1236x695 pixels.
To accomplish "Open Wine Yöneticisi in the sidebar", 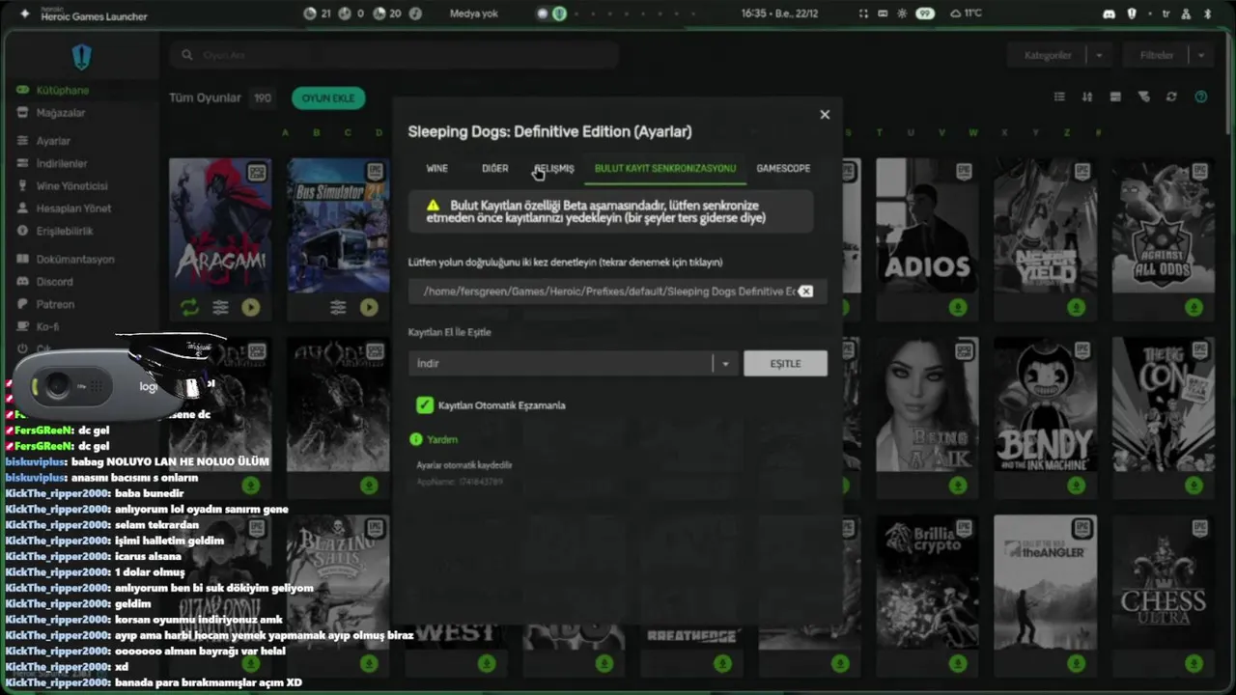I will pos(71,185).
